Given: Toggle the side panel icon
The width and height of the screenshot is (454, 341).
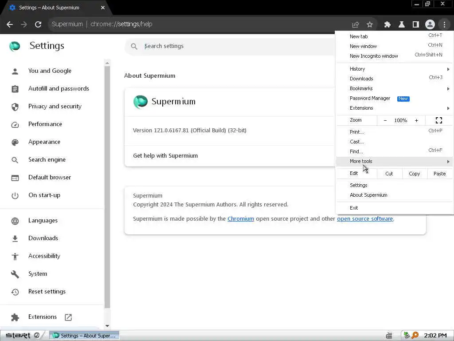Looking at the screenshot, I should 416,25.
